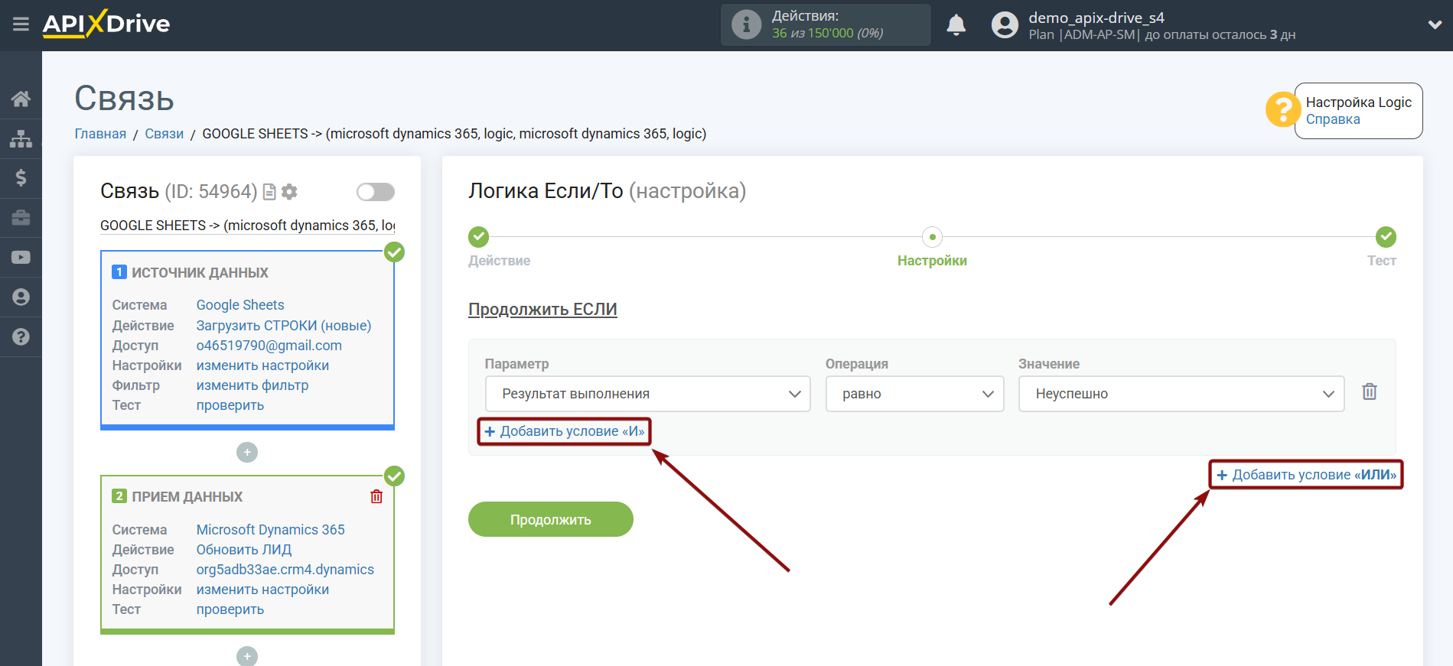Open the profile sidebar icon
This screenshot has height=666, width=1453.
coord(21,297)
